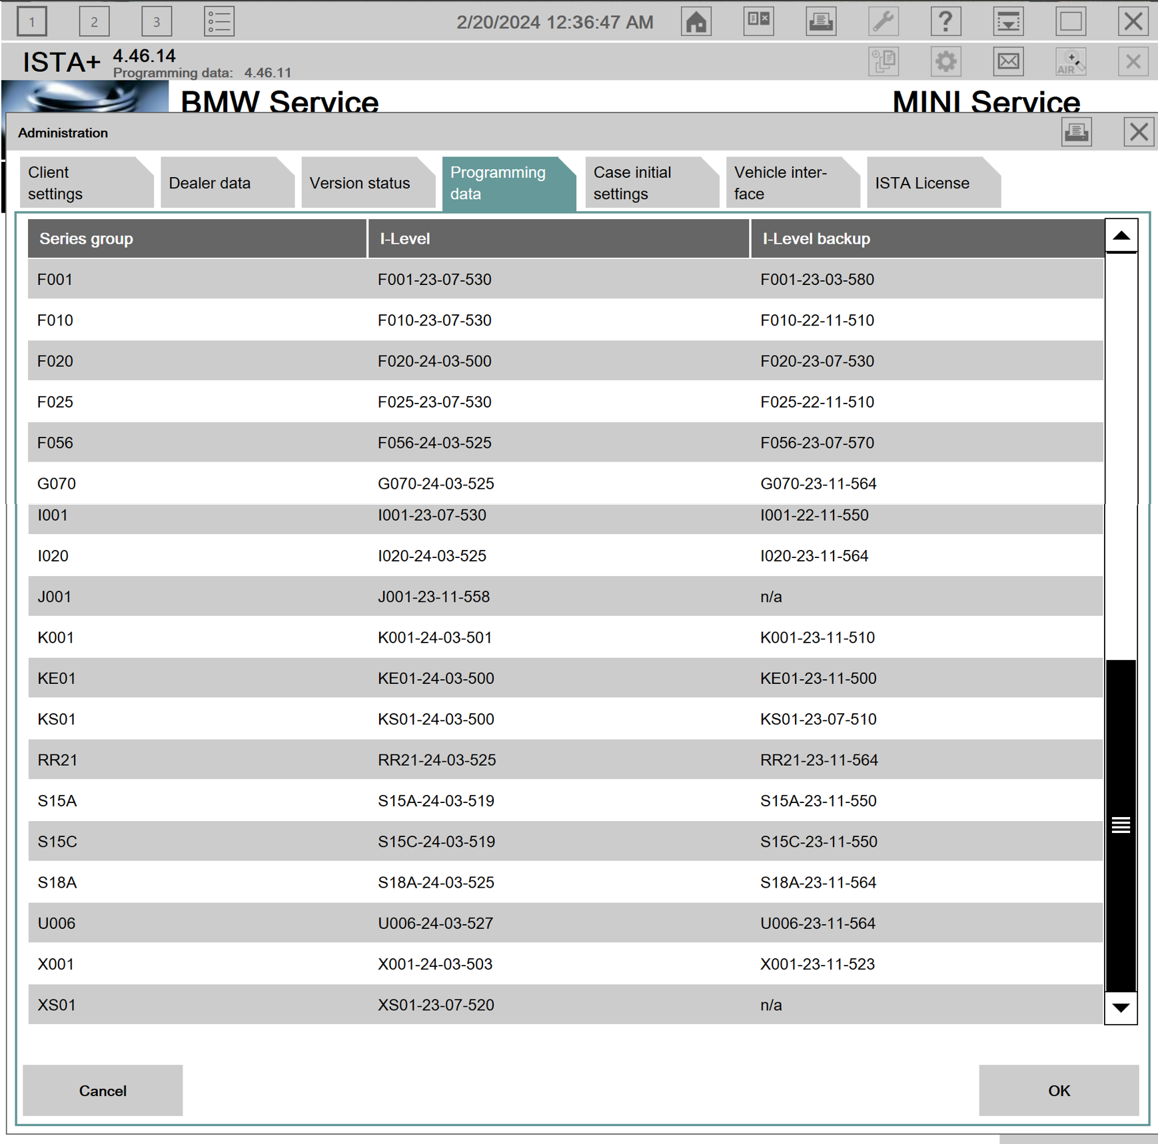This screenshot has width=1158, height=1144.
Task: Open the envelope mail icon
Action: pos(1008,62)
